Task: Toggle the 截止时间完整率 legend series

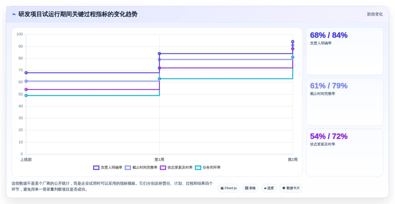Action: (x=141, y=167)
